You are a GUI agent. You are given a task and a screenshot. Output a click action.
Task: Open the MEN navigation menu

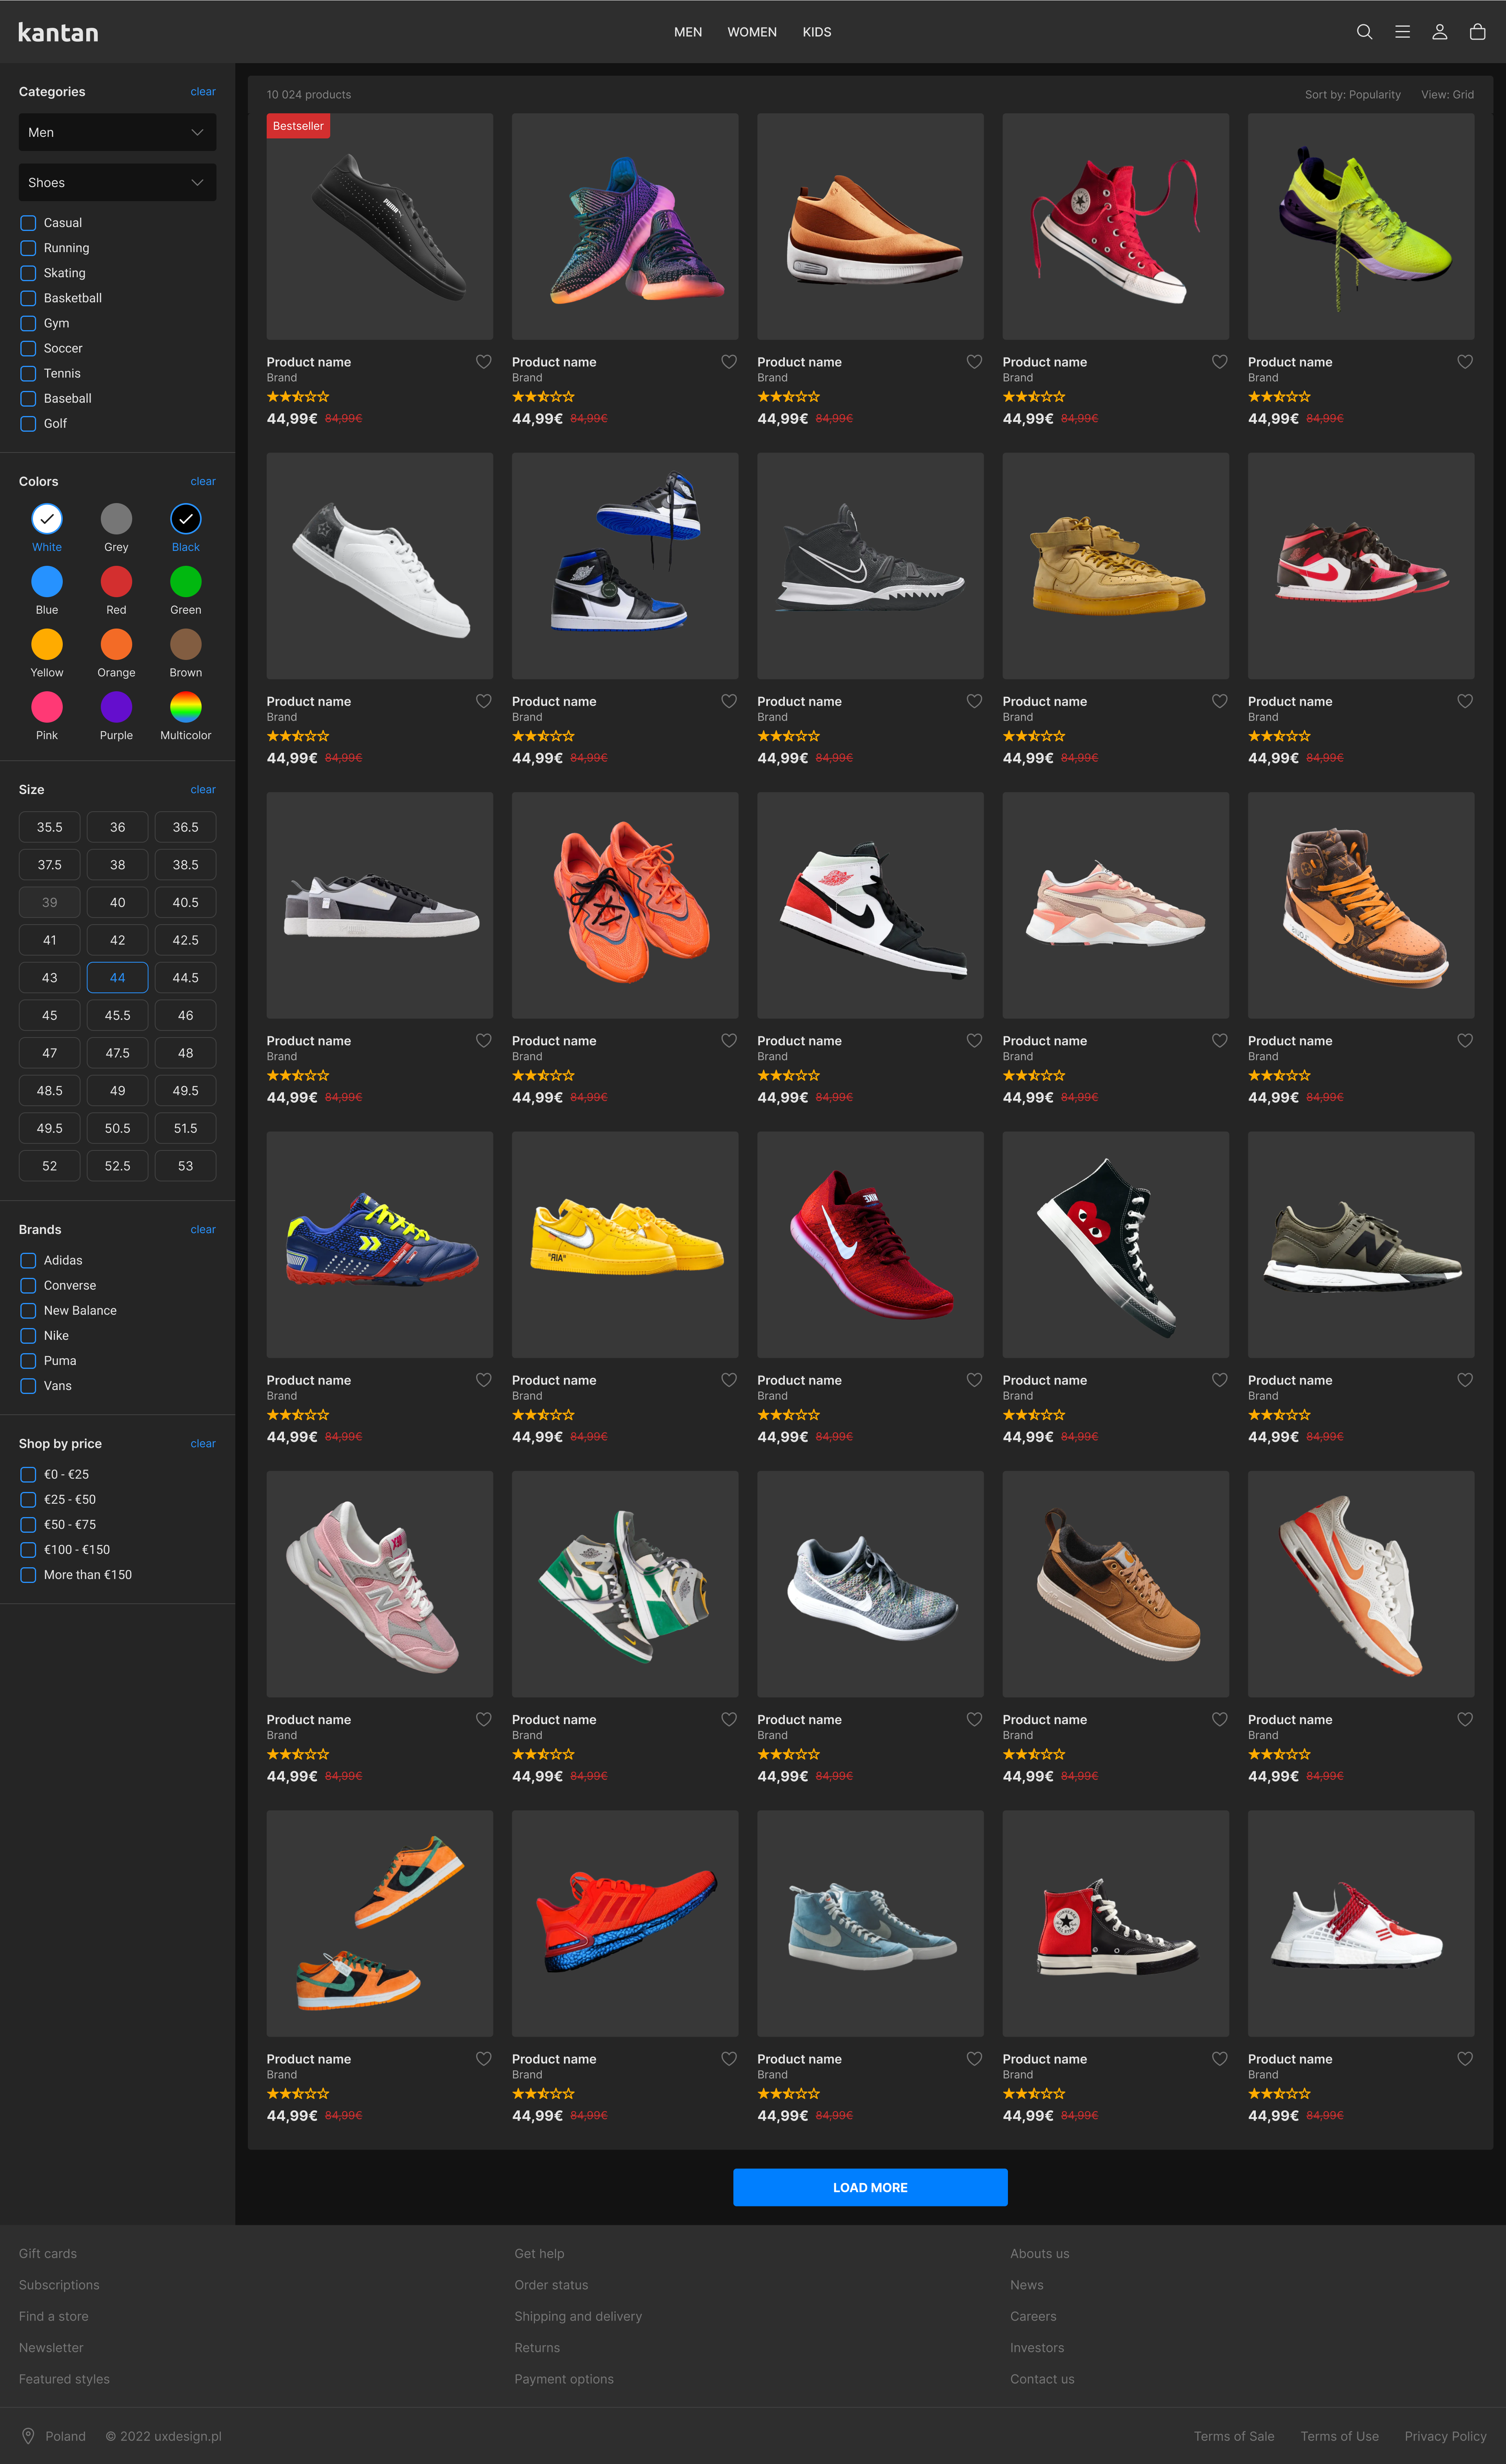click(688, 32)
